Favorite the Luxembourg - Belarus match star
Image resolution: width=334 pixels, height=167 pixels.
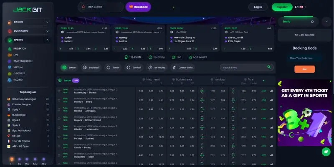click(59, 90)
